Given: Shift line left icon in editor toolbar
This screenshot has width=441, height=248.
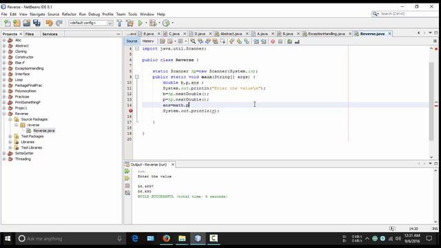Looking at the screenshot, I should (256, 41).
